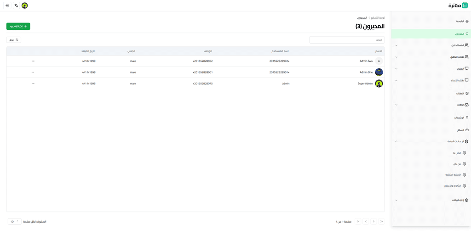Click phone number +201552828901
This screenshot has width=471, height=234.
click(202, 72)
